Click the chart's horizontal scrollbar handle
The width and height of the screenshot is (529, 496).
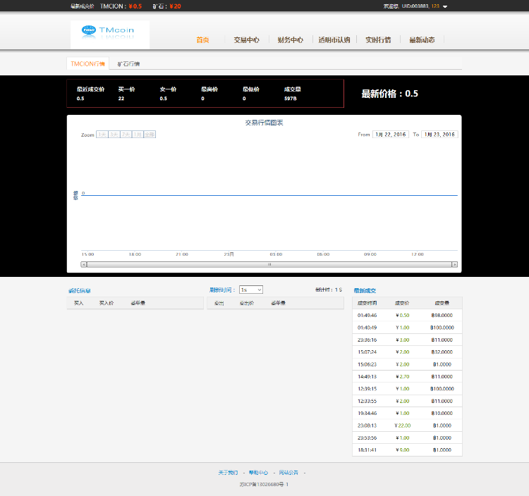[269, 264]
